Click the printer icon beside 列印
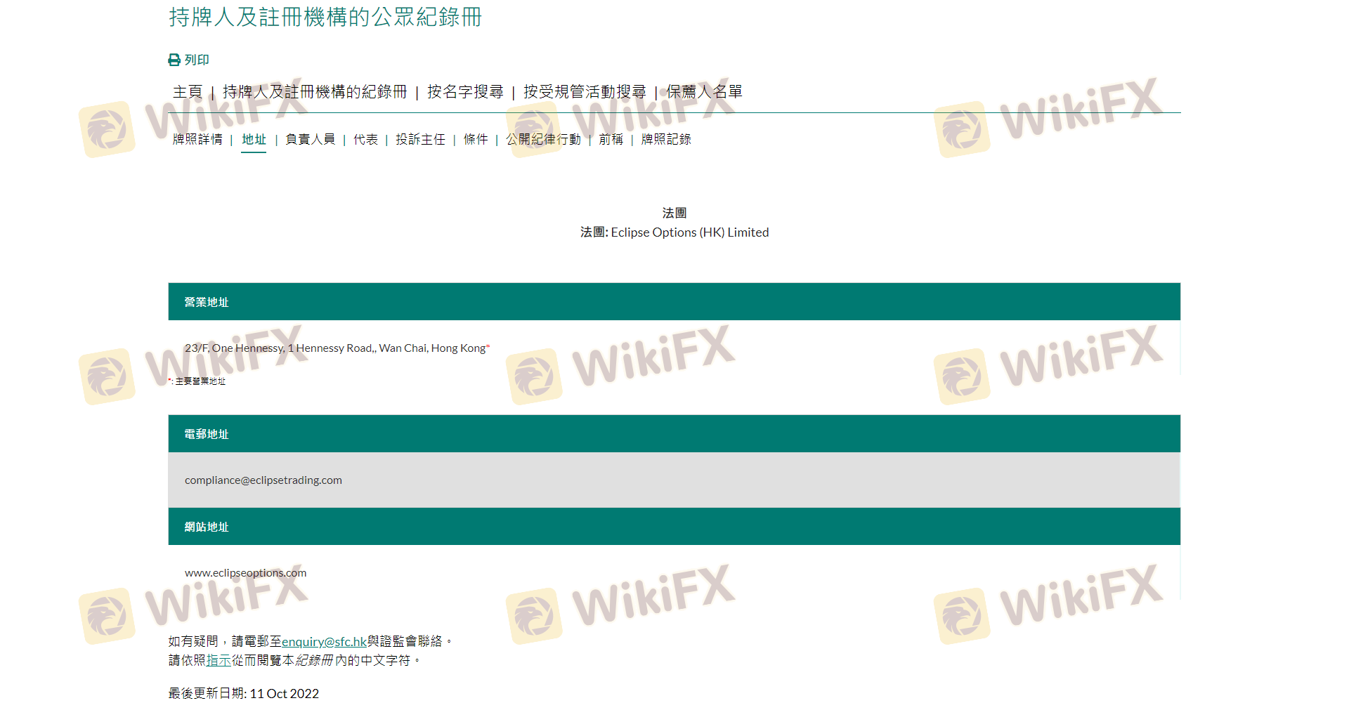This screenshot has height=703, width=1349. 174,60
